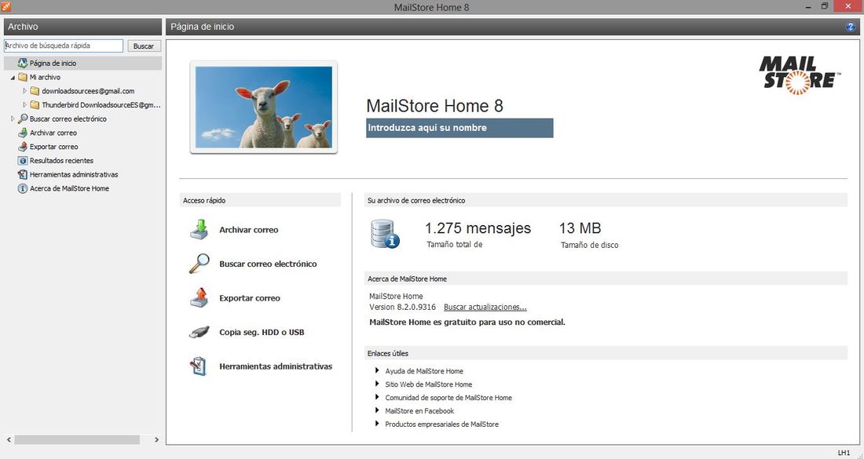Click the magnifier icon beside Buscar correo electrónico in sidebar
This screenshot has width=864, height=459.
[23, 119]
